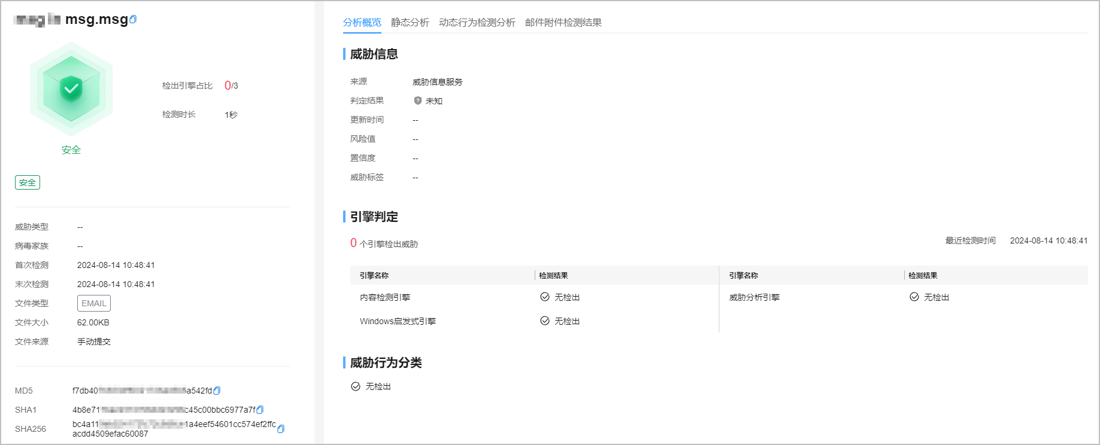1100x445 pixels.
Task: Click the 引擎判定 section heading
Action: point(374,217)
